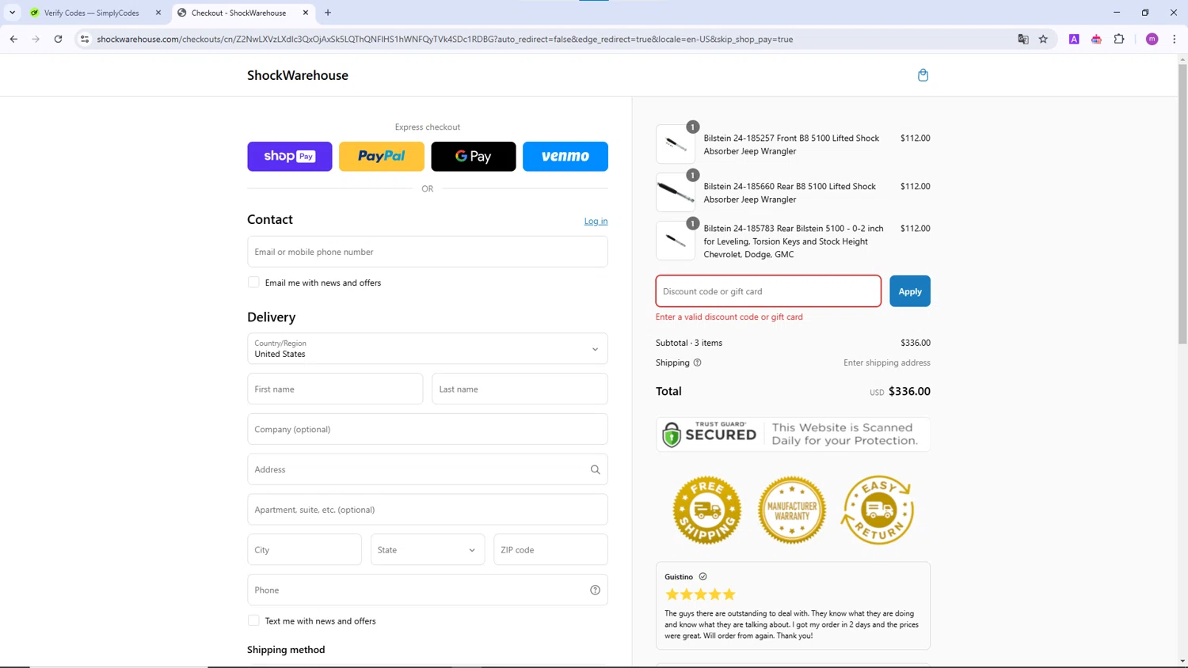This screenshot has height=668, width=1188.
Task: Click the Free Shipping gold badge
Action: tap(706, 510)
